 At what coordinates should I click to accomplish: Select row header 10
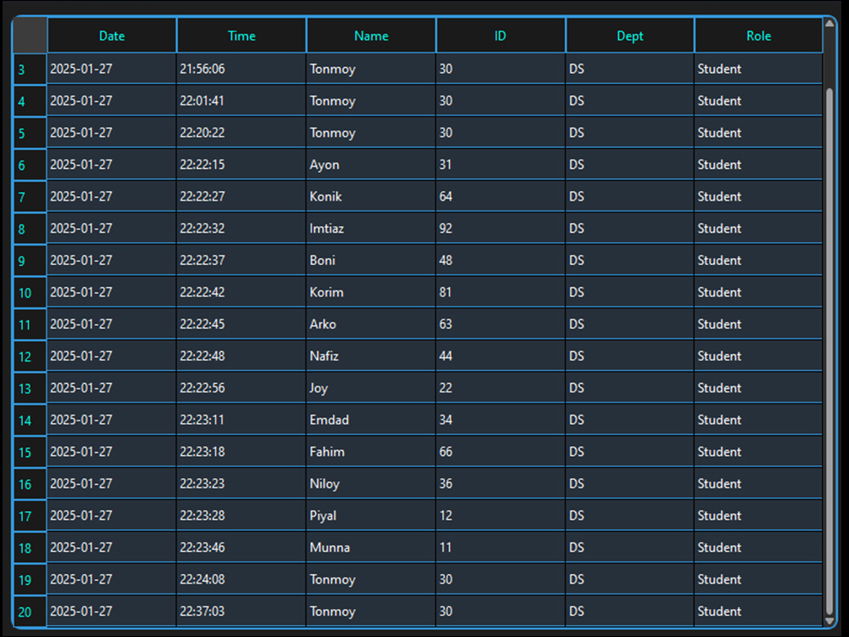coord(30,293)
